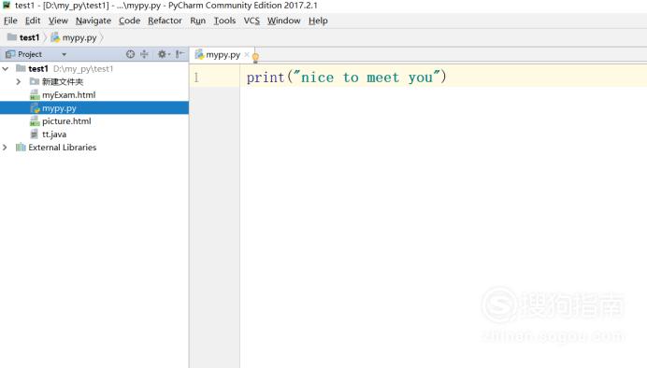The height and width of the screenshot is (368, 647).
Task: Open the Code menu
Action: click(129, 21)
